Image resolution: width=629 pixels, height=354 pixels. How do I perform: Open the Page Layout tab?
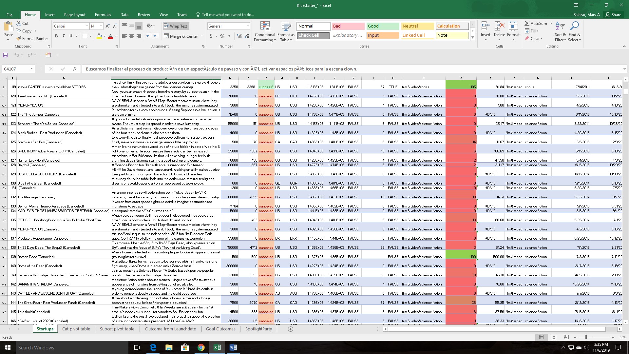(75, 15)
